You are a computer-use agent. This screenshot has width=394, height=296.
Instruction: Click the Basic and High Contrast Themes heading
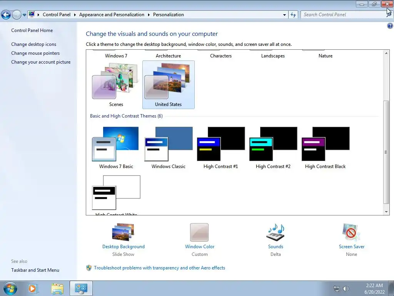126,116
